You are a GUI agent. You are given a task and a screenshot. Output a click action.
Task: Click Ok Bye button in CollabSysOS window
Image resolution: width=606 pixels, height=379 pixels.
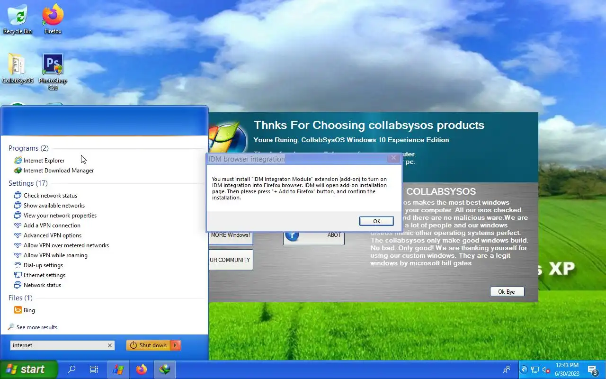[x=507, y=292]
